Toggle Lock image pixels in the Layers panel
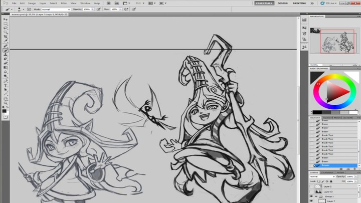 click(x=323, y=181)
